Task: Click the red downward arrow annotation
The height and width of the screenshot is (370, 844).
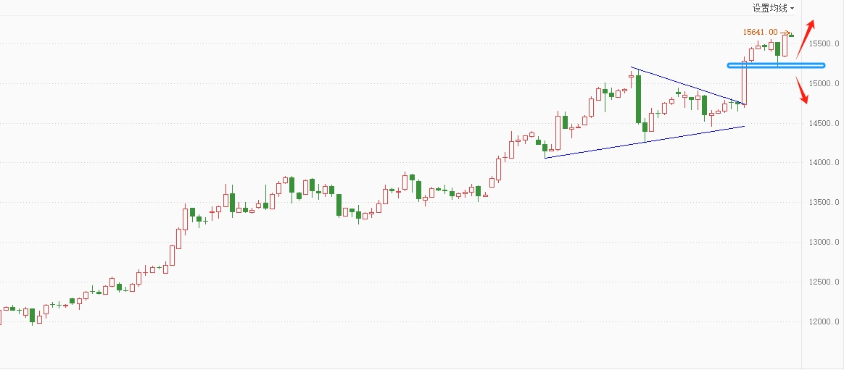Action: pos(802,90)
